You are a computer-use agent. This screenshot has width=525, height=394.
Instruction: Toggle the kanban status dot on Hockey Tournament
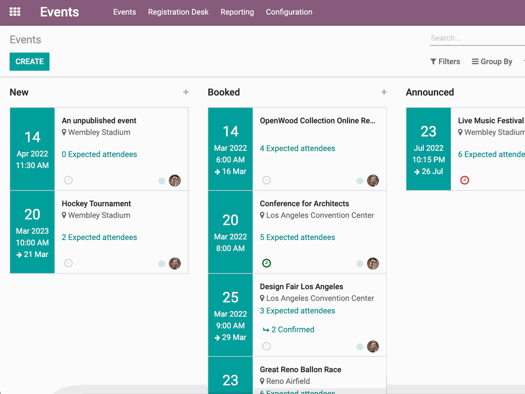click(161, 264)
